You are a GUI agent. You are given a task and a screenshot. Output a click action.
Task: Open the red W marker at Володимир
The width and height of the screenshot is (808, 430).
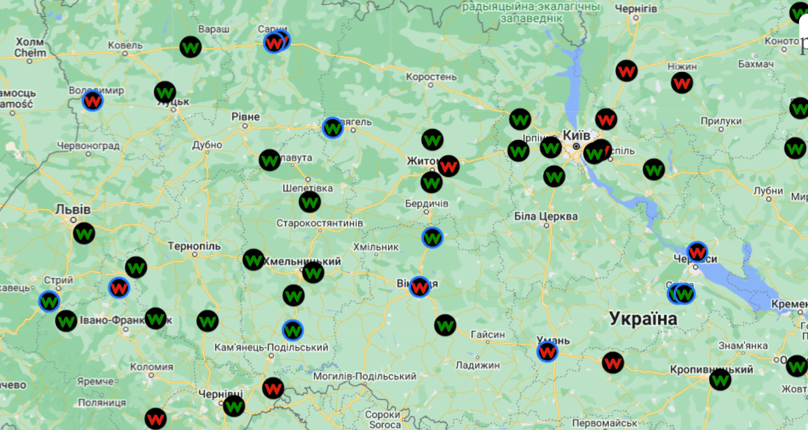(x=93, y=101)
